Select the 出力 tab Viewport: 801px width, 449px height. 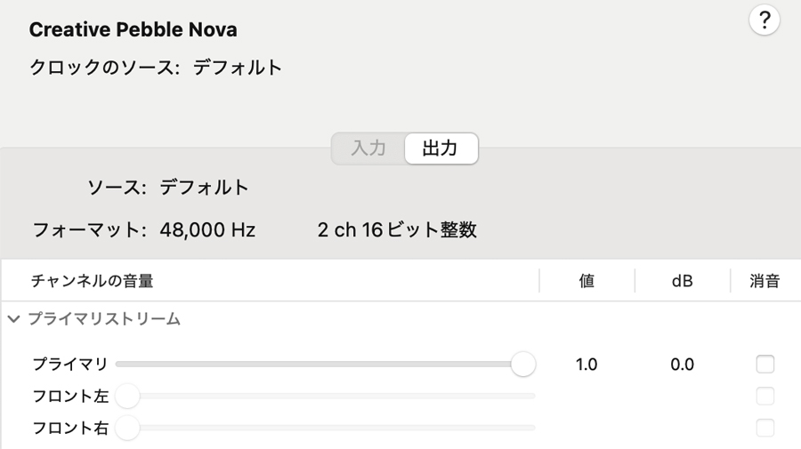pyautogui.click(x=441, y=148)
